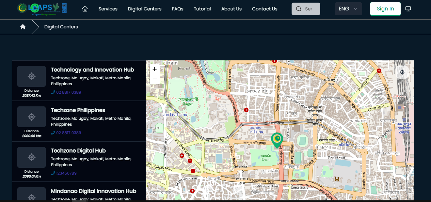Click the map locate-me button

click(402, 72)
